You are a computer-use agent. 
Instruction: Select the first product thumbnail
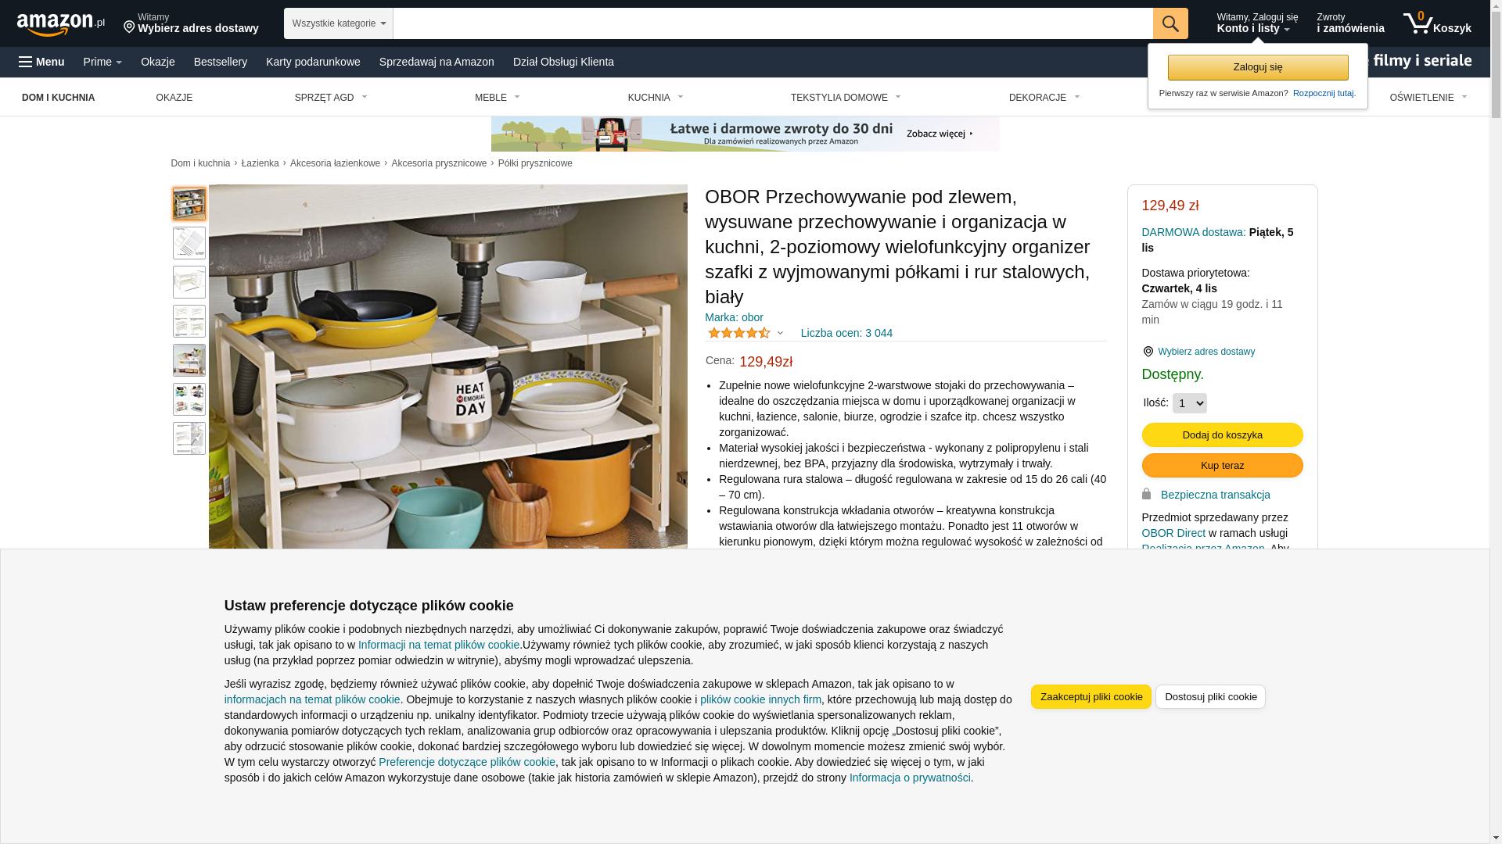(189, 204)
